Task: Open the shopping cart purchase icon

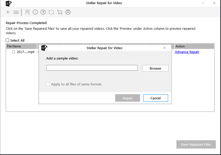Action: click(60, 12)
